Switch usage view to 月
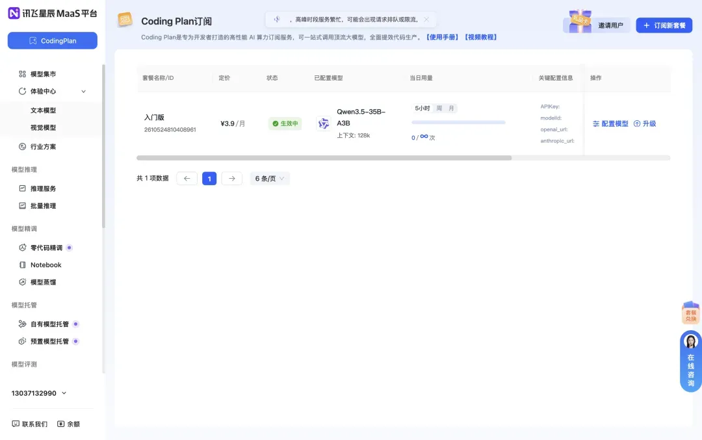 (x=451, y=108)
